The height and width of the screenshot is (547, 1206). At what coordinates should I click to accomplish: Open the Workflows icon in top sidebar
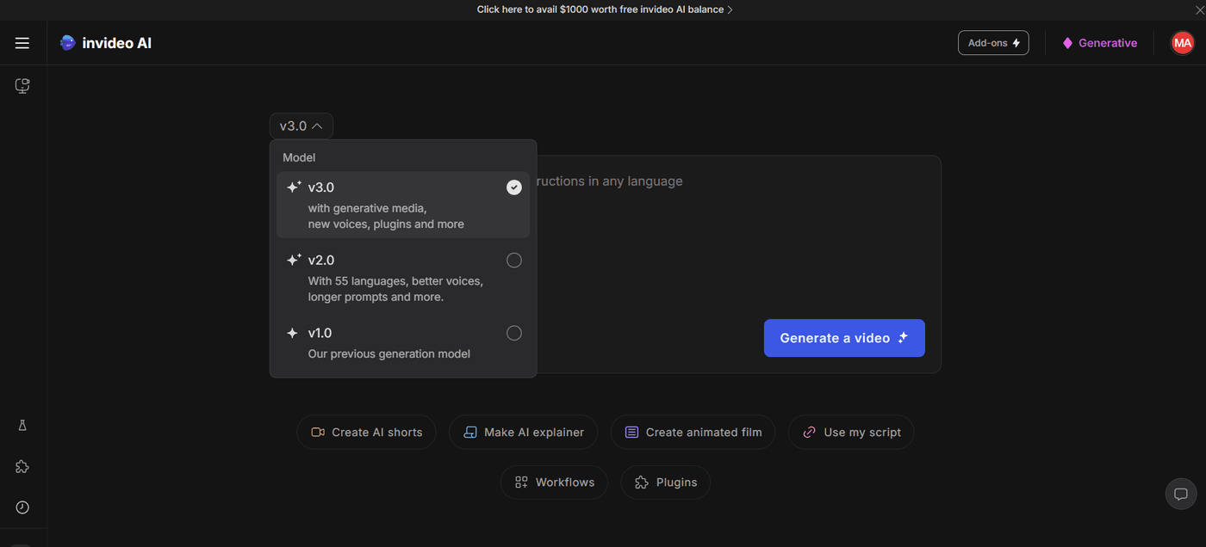tap(22, 85)
